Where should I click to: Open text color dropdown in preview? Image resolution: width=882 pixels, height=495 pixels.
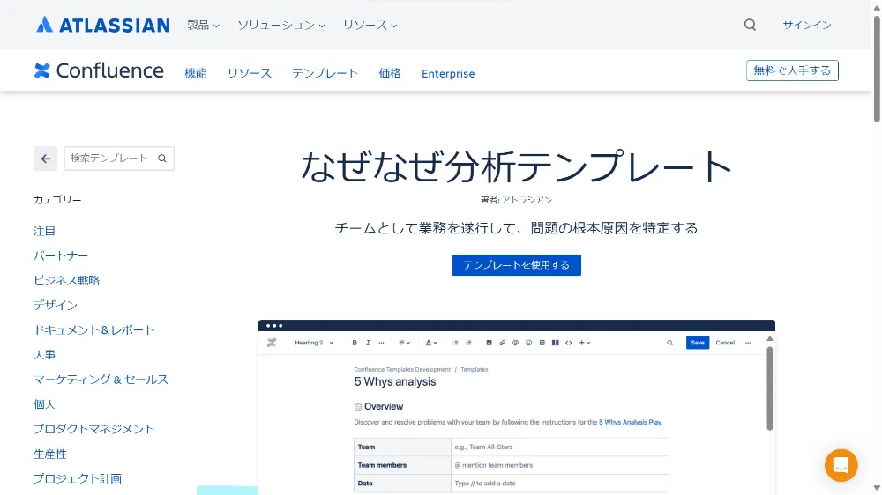(431, 343)
